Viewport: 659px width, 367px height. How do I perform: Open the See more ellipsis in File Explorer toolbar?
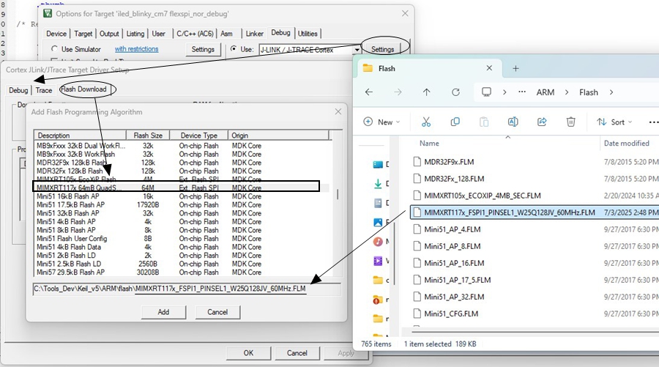click(654, 122)
